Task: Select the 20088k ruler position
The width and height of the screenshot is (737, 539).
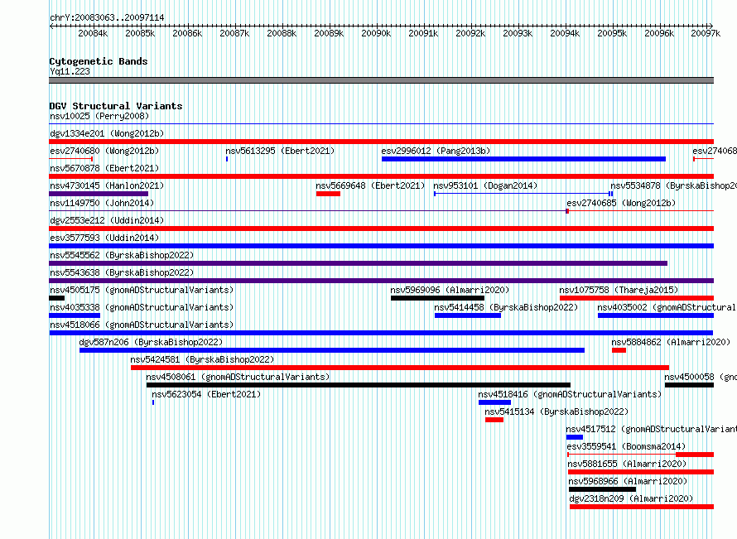Action: tap(282, 33)
